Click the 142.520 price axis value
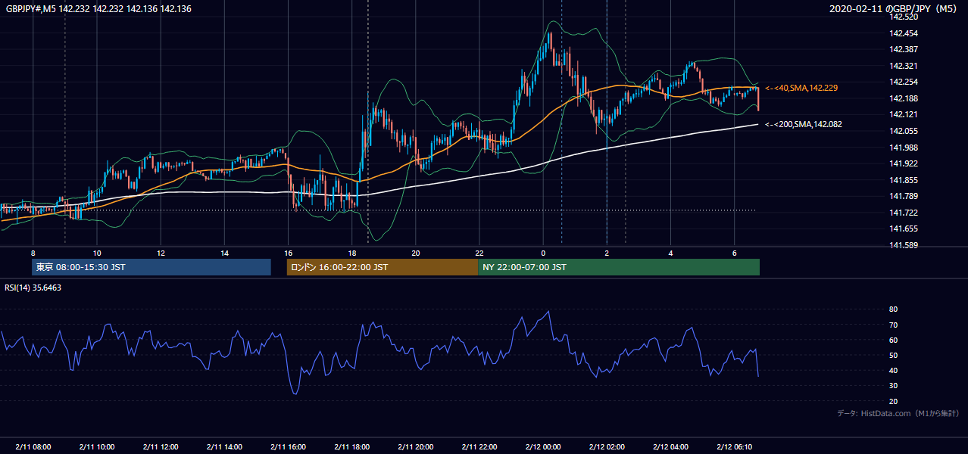This screenshot has height=454, width=968. point(904,17)
